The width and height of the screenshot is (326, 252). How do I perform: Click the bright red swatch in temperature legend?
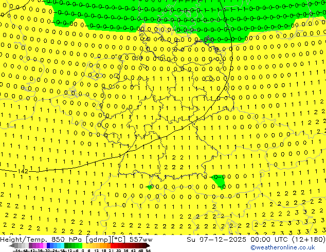[x=112, y=245]
